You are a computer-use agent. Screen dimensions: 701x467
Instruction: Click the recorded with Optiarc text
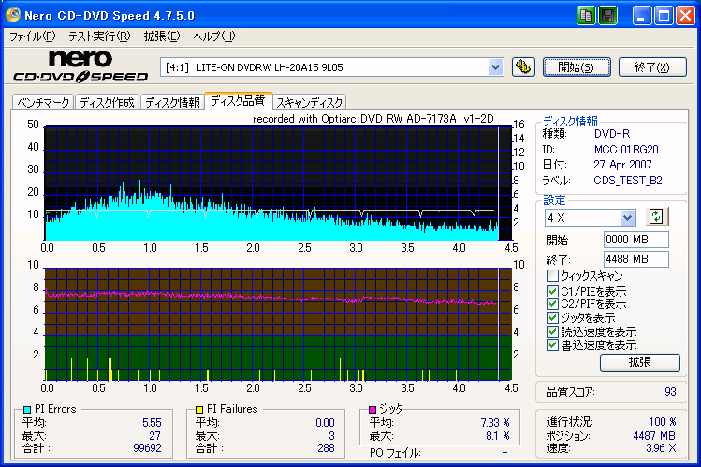coord(373,119)
